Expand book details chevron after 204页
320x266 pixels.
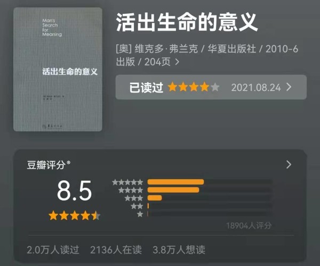pos(177,62)
